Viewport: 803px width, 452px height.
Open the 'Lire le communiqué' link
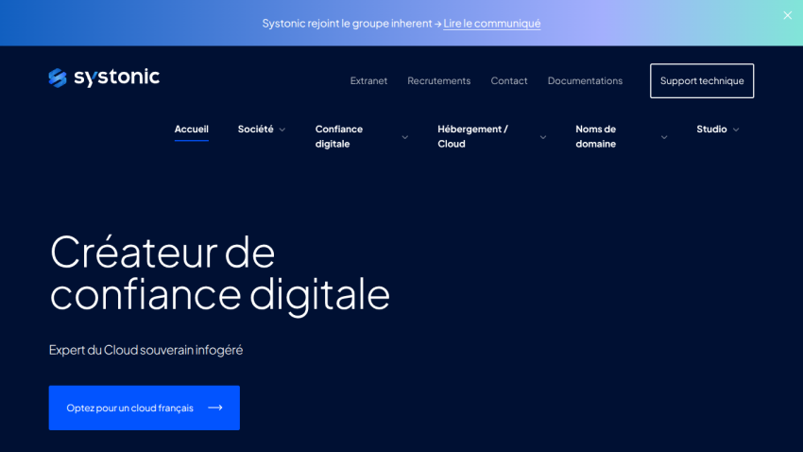pos(491,24)
